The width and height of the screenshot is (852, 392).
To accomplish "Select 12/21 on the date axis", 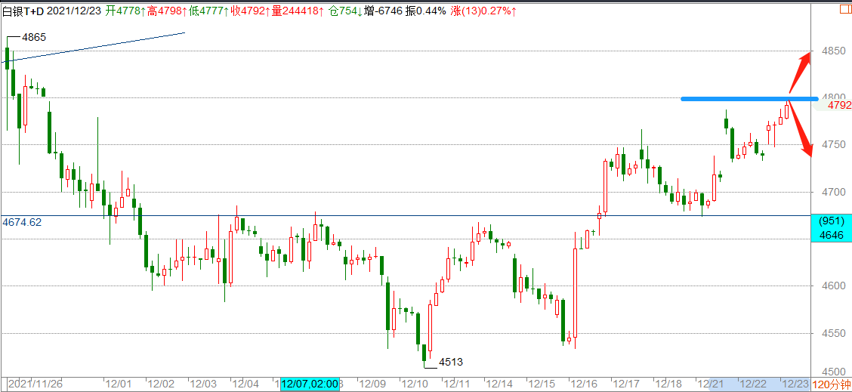I will pos(711,384).
